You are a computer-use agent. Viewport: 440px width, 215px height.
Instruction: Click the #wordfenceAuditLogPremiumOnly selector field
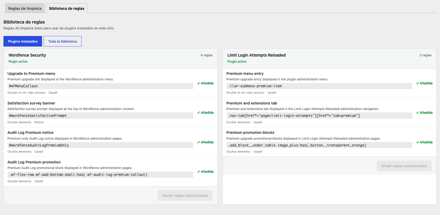(x=100, y=145)
